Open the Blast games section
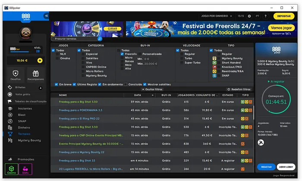Viewport: 302px width, 181px height. click(x=22, y=115)
